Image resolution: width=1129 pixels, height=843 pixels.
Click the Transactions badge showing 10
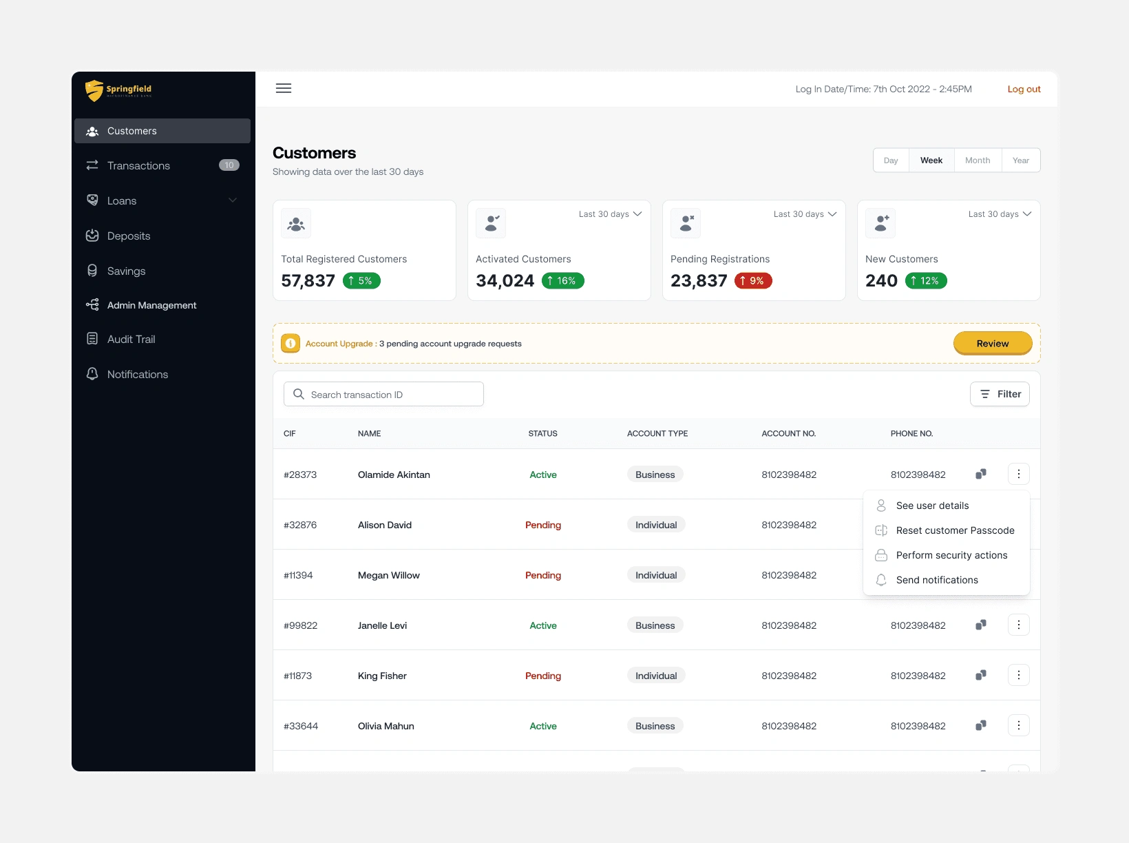click(229, 165)
